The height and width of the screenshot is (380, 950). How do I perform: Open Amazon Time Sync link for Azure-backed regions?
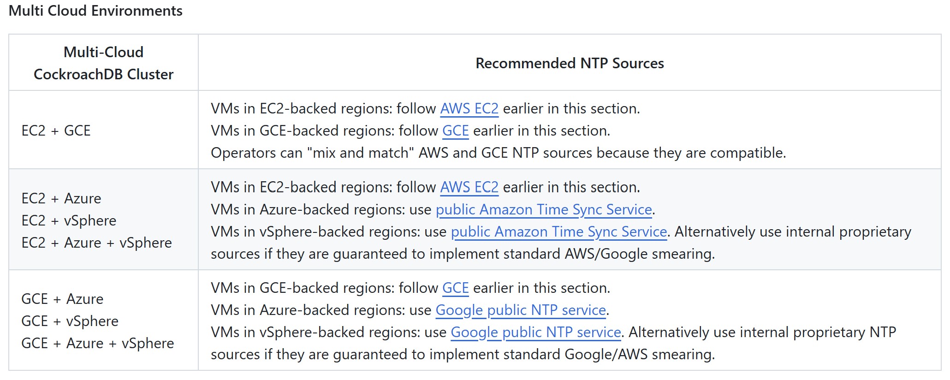point(544,210)
